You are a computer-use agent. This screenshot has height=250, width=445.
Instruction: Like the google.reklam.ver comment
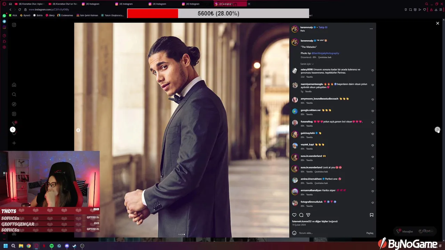(373, 111)
